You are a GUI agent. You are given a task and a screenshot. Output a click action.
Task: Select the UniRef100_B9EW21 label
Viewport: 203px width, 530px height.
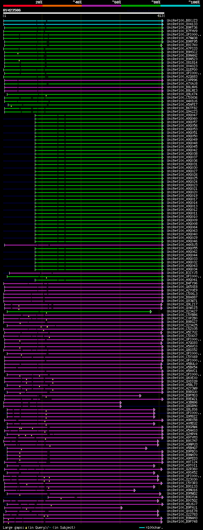182,399
